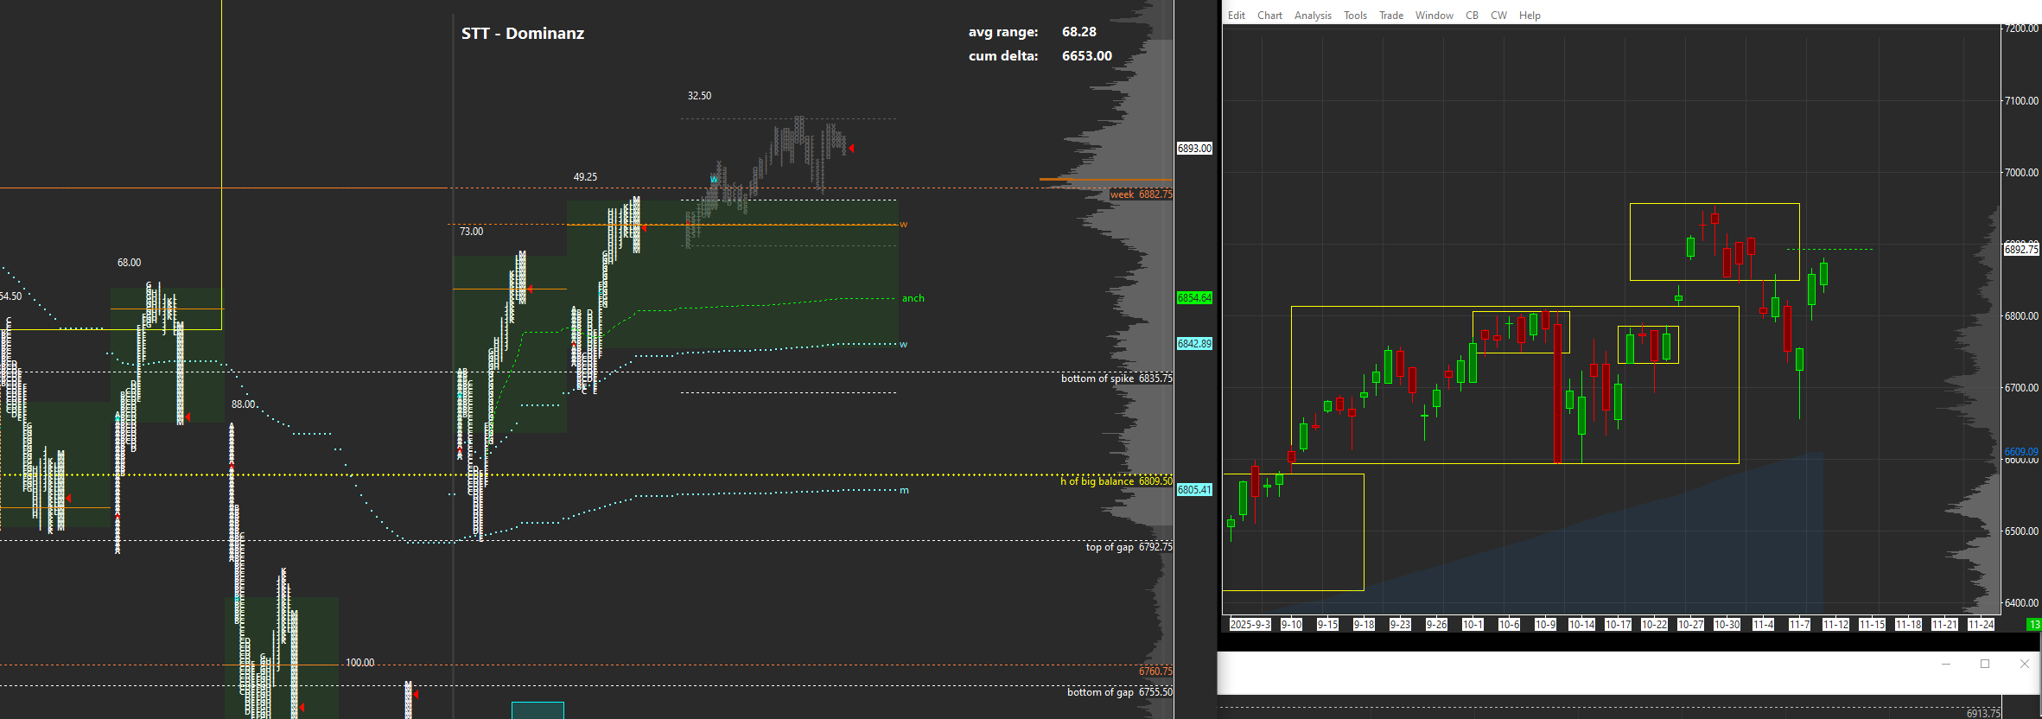Click the green '13' box beside date axis

click(2035, 625)
